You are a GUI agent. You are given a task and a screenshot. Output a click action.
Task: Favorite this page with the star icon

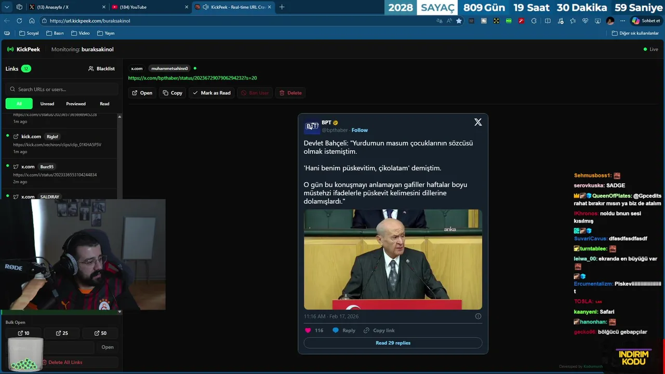459,21
